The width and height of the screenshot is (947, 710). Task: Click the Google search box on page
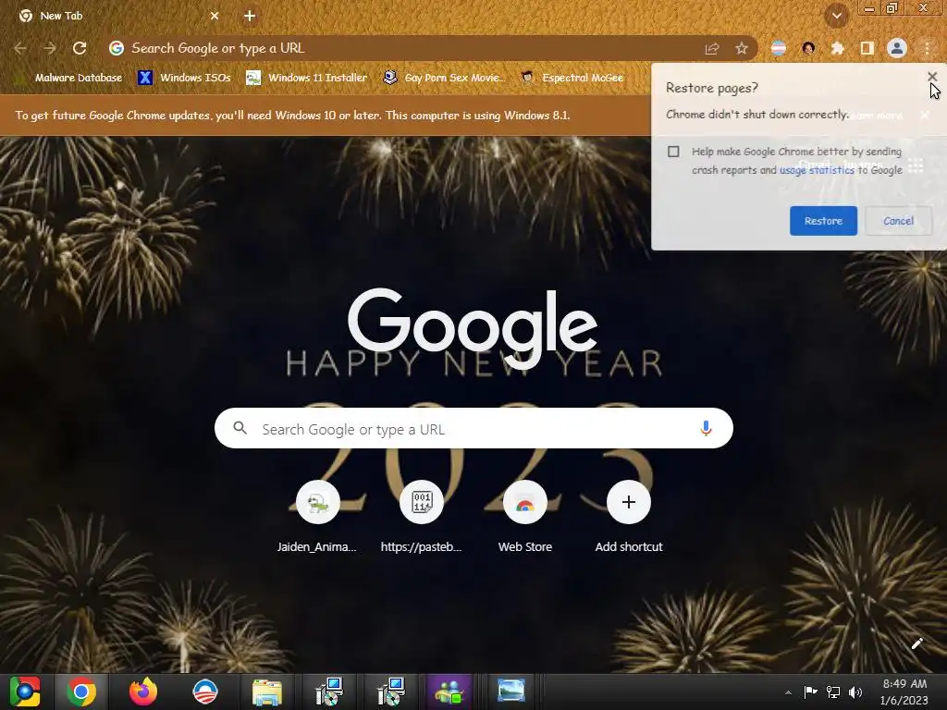coord(473,429)
